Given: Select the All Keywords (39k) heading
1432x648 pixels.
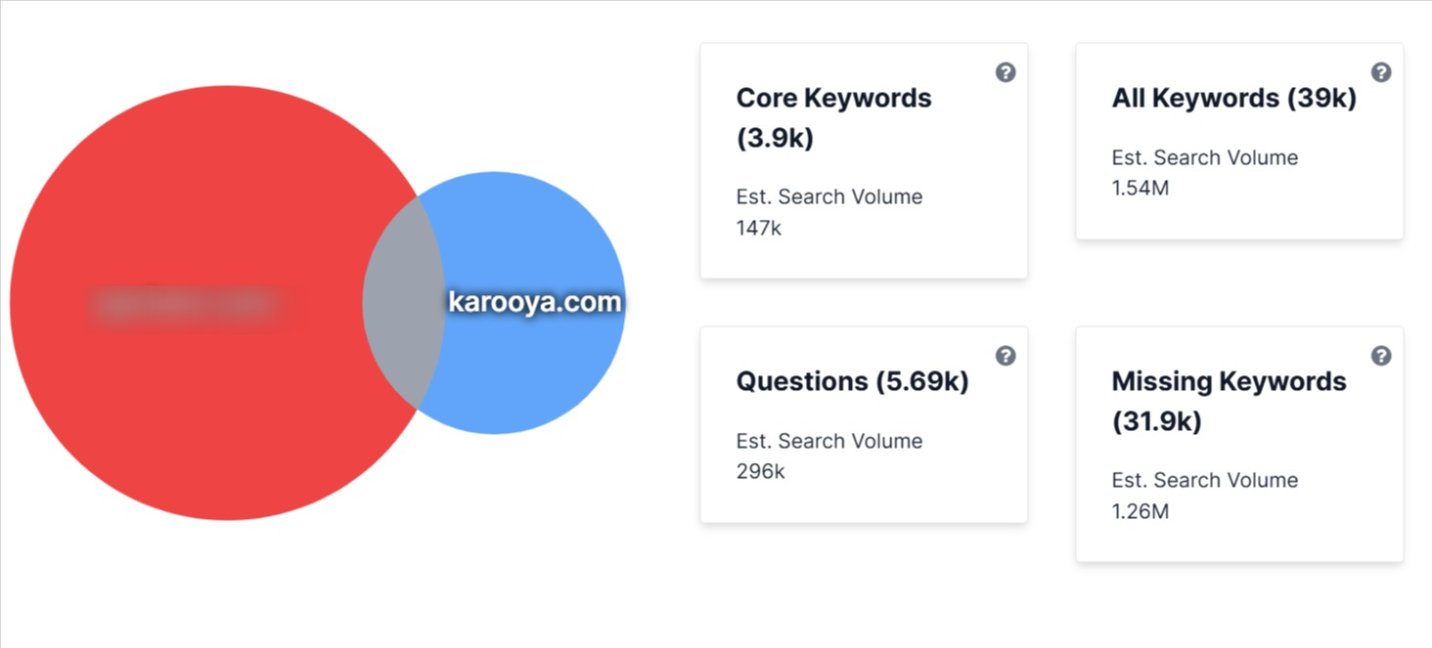Looking at the screenshot, I should point(1233,98).
